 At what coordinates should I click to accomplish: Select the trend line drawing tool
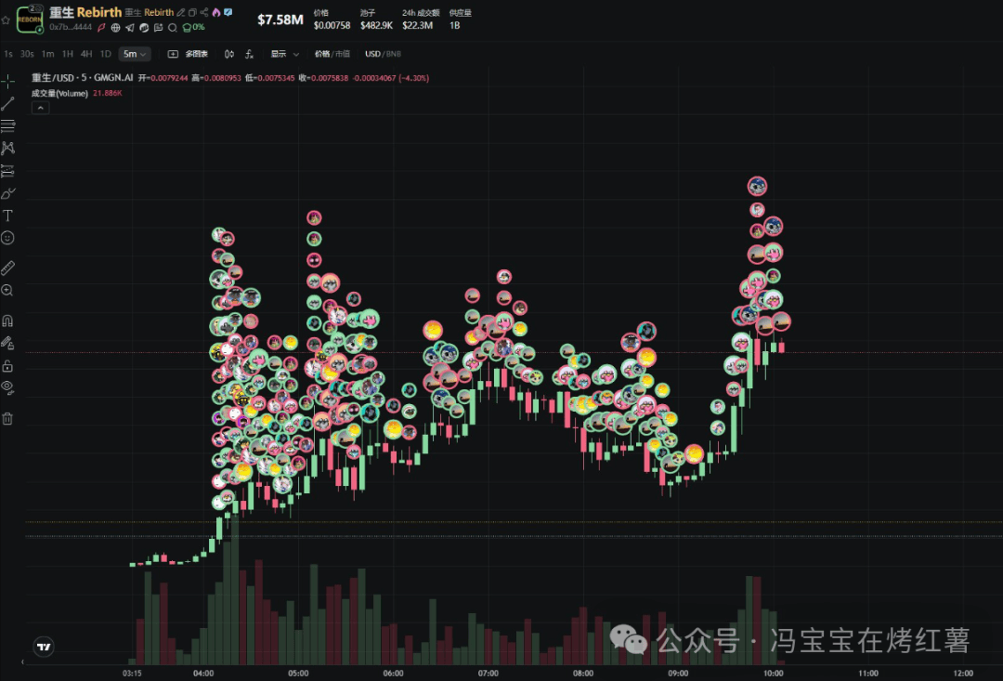[7, 103]
